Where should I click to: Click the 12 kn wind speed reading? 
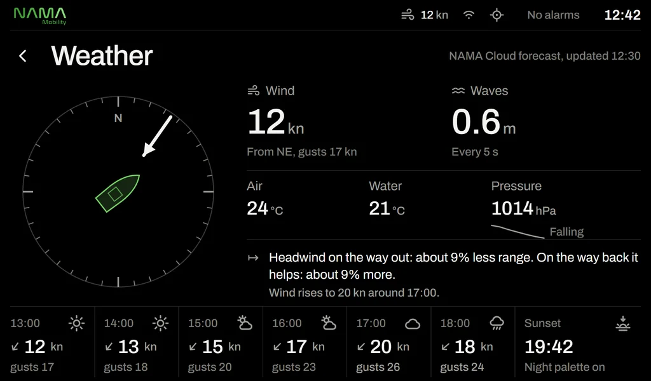[x=276, y=123]
